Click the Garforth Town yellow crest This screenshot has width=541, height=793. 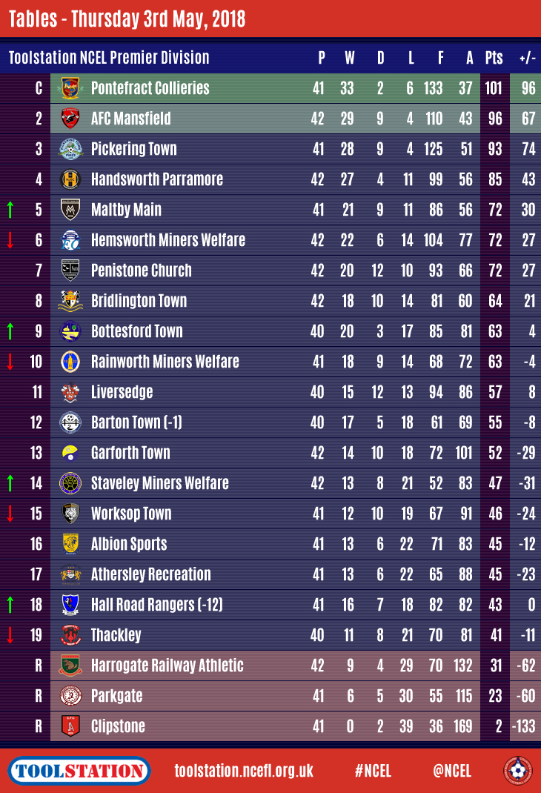tap(70, 453)
